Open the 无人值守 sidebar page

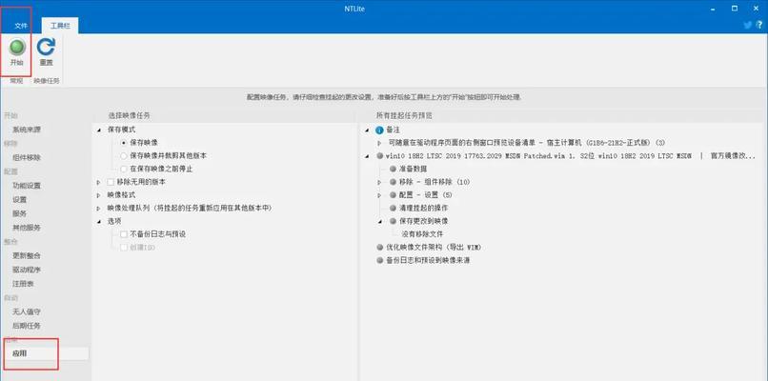(x=27, y=311)
